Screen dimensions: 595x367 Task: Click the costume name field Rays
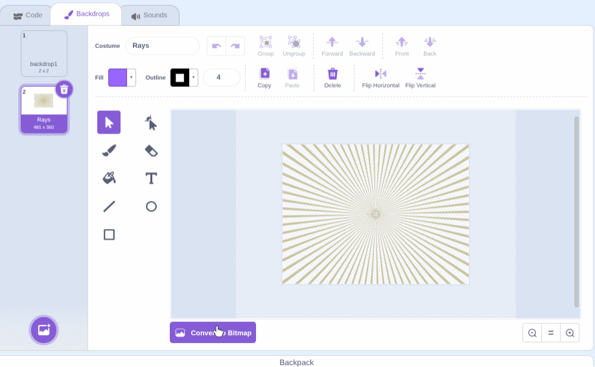tap(162, 46)
